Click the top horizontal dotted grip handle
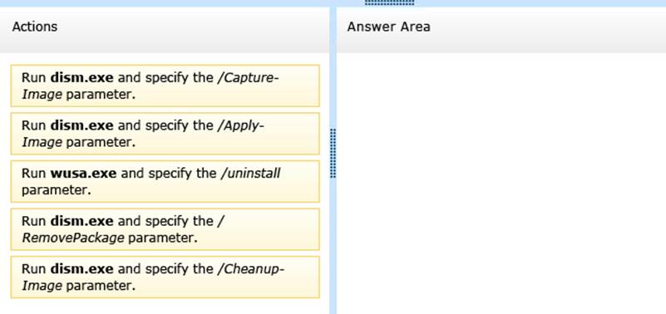This screenshot has height=314, width=666. (389, 2)
